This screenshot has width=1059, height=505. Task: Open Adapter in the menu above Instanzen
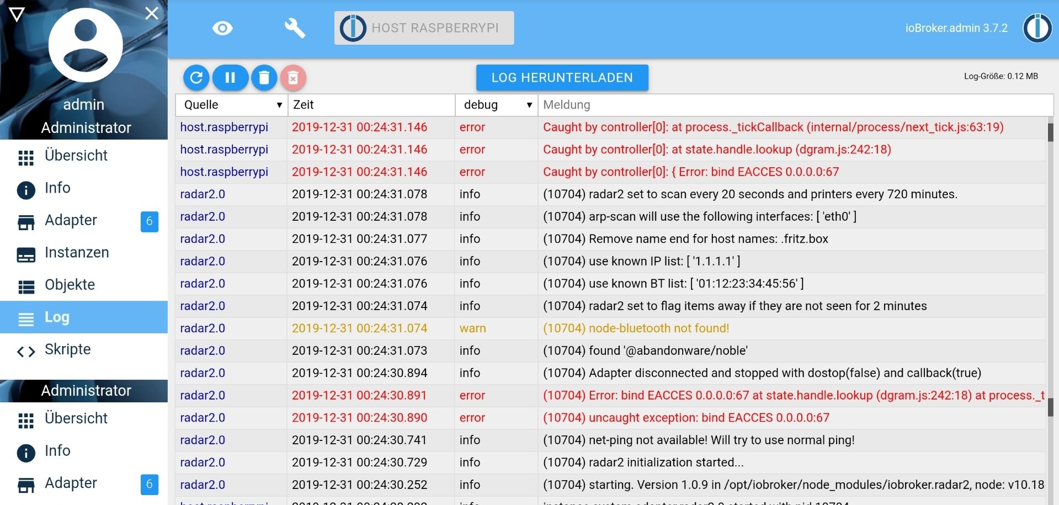coord(84,220)
